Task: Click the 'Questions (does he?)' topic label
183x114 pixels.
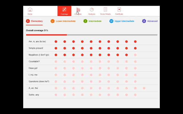Action: coord(39,82)
